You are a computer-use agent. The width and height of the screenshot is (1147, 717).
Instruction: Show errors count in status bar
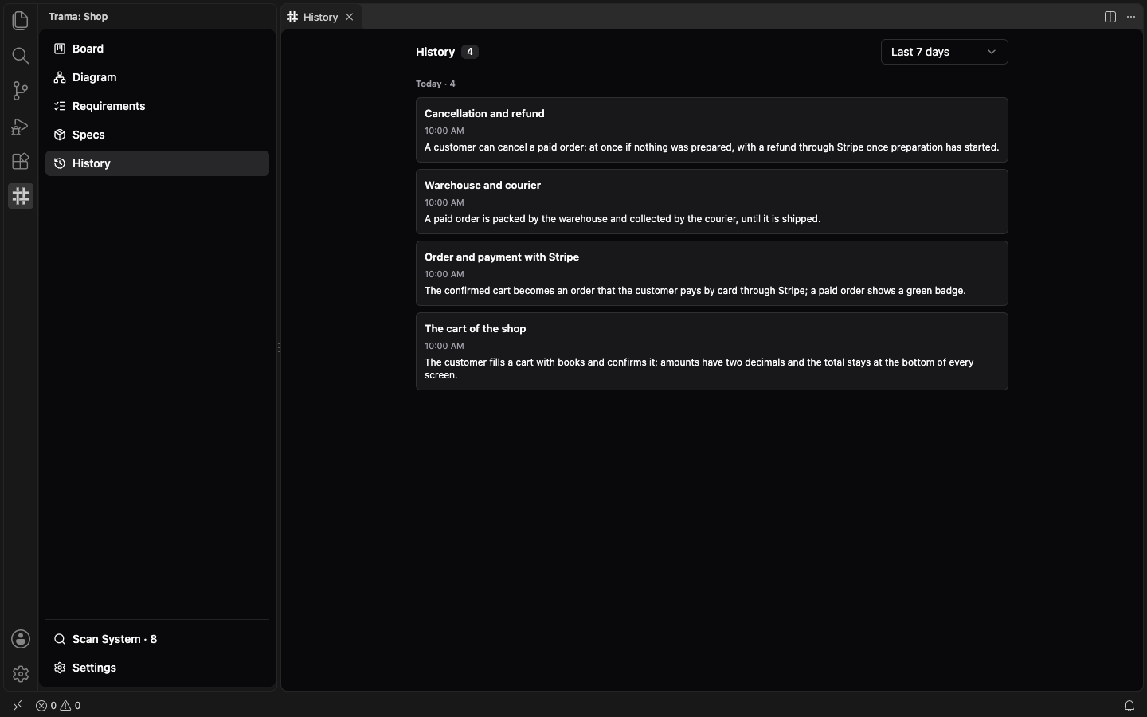pyautogui.click(x=46, y=706)
